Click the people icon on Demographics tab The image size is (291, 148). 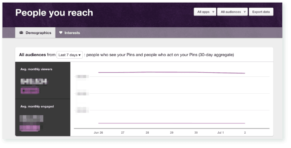(22, 32)
